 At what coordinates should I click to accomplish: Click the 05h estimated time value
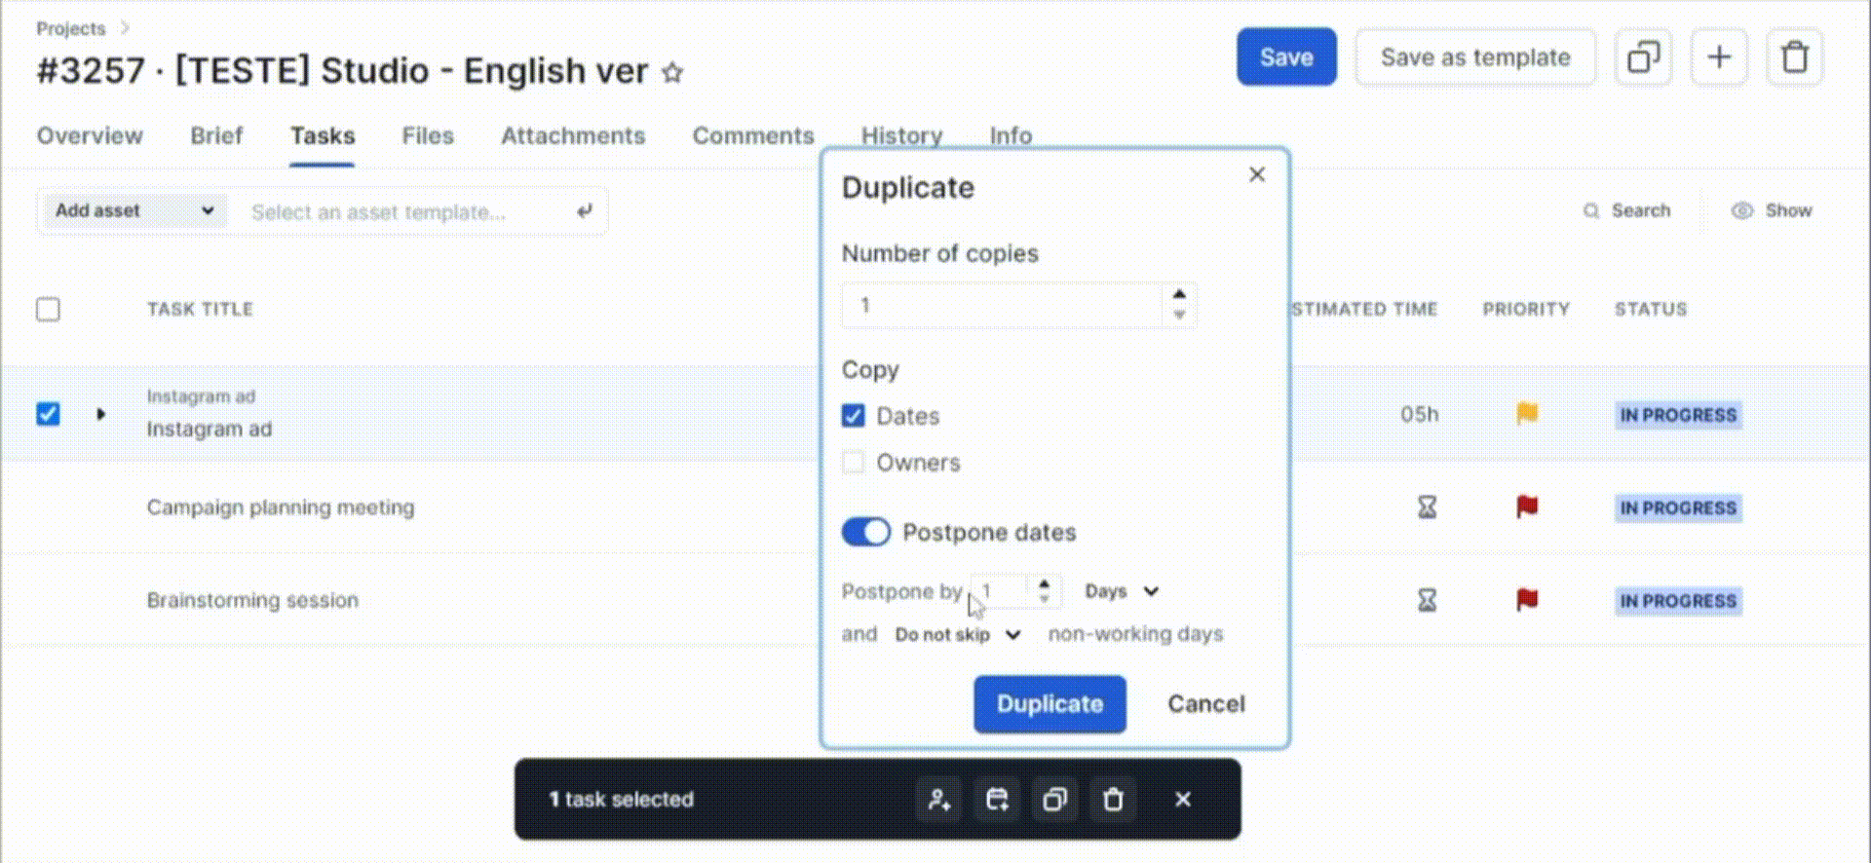click(1419, 415)
